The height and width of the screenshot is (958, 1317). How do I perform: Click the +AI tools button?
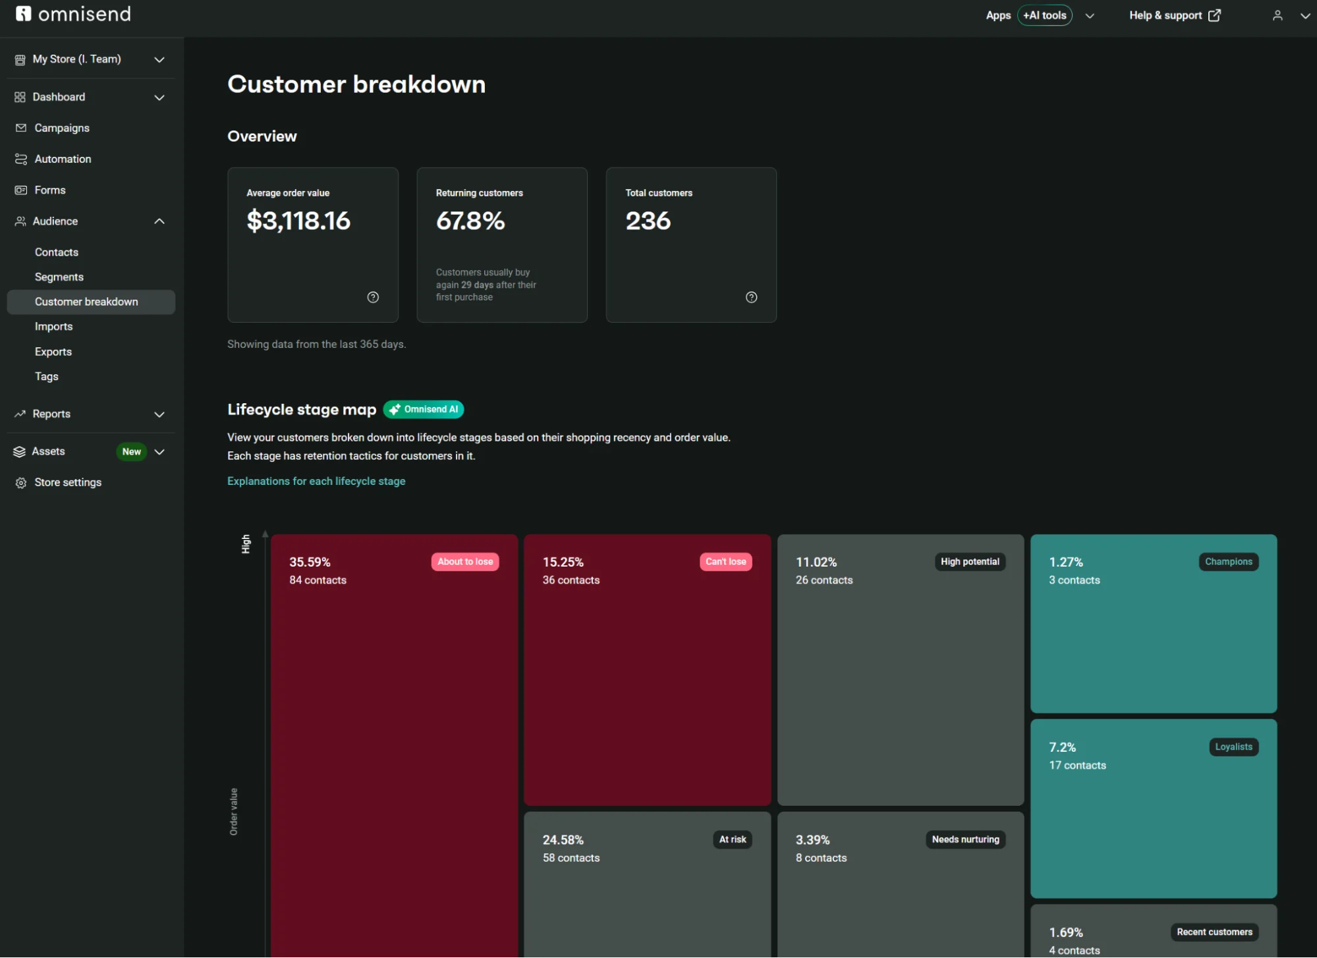click(1044, 15)
